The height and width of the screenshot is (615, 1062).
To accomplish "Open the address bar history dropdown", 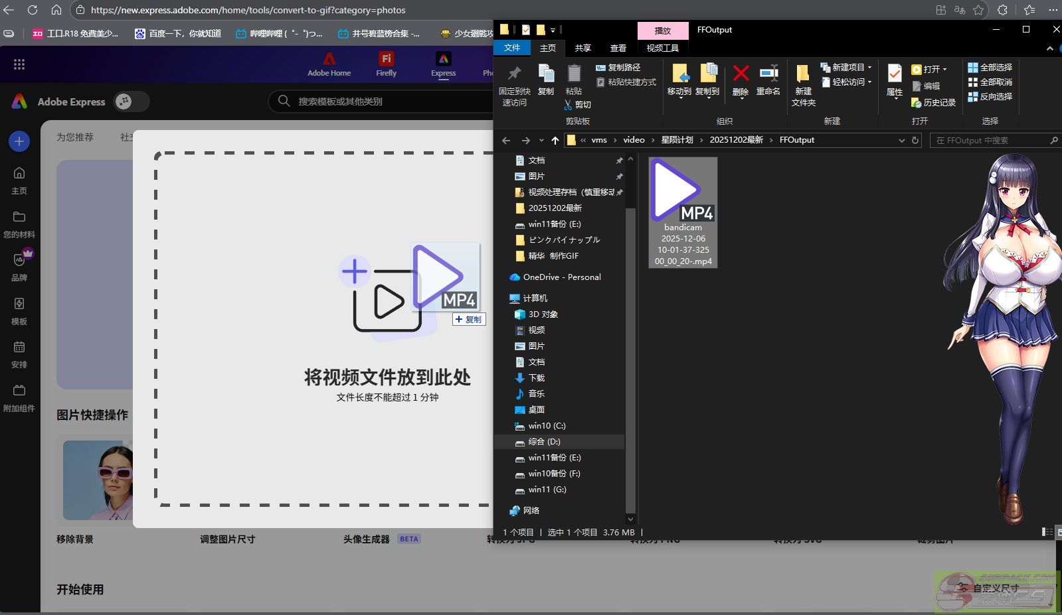I will click(901, 141).
